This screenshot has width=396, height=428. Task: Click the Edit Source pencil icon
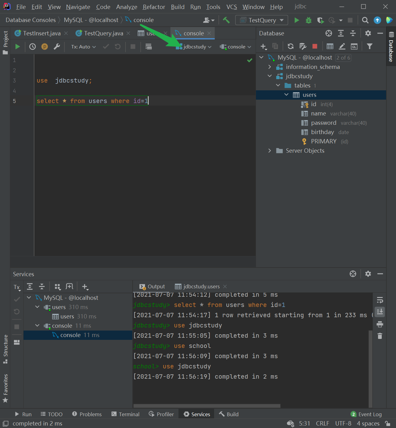coord(342,46)
